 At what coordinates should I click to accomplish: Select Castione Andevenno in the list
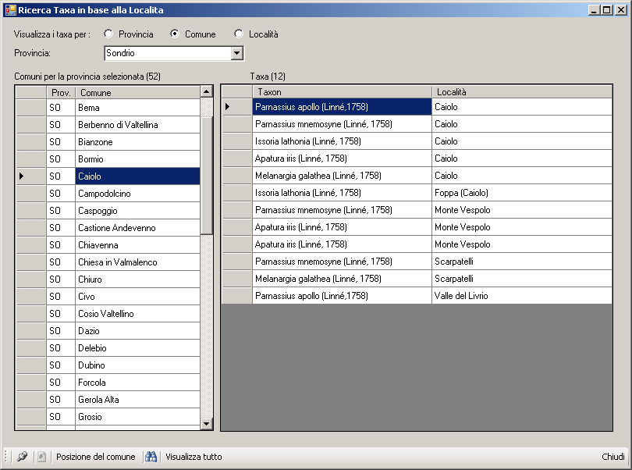[x=137, y=227]
